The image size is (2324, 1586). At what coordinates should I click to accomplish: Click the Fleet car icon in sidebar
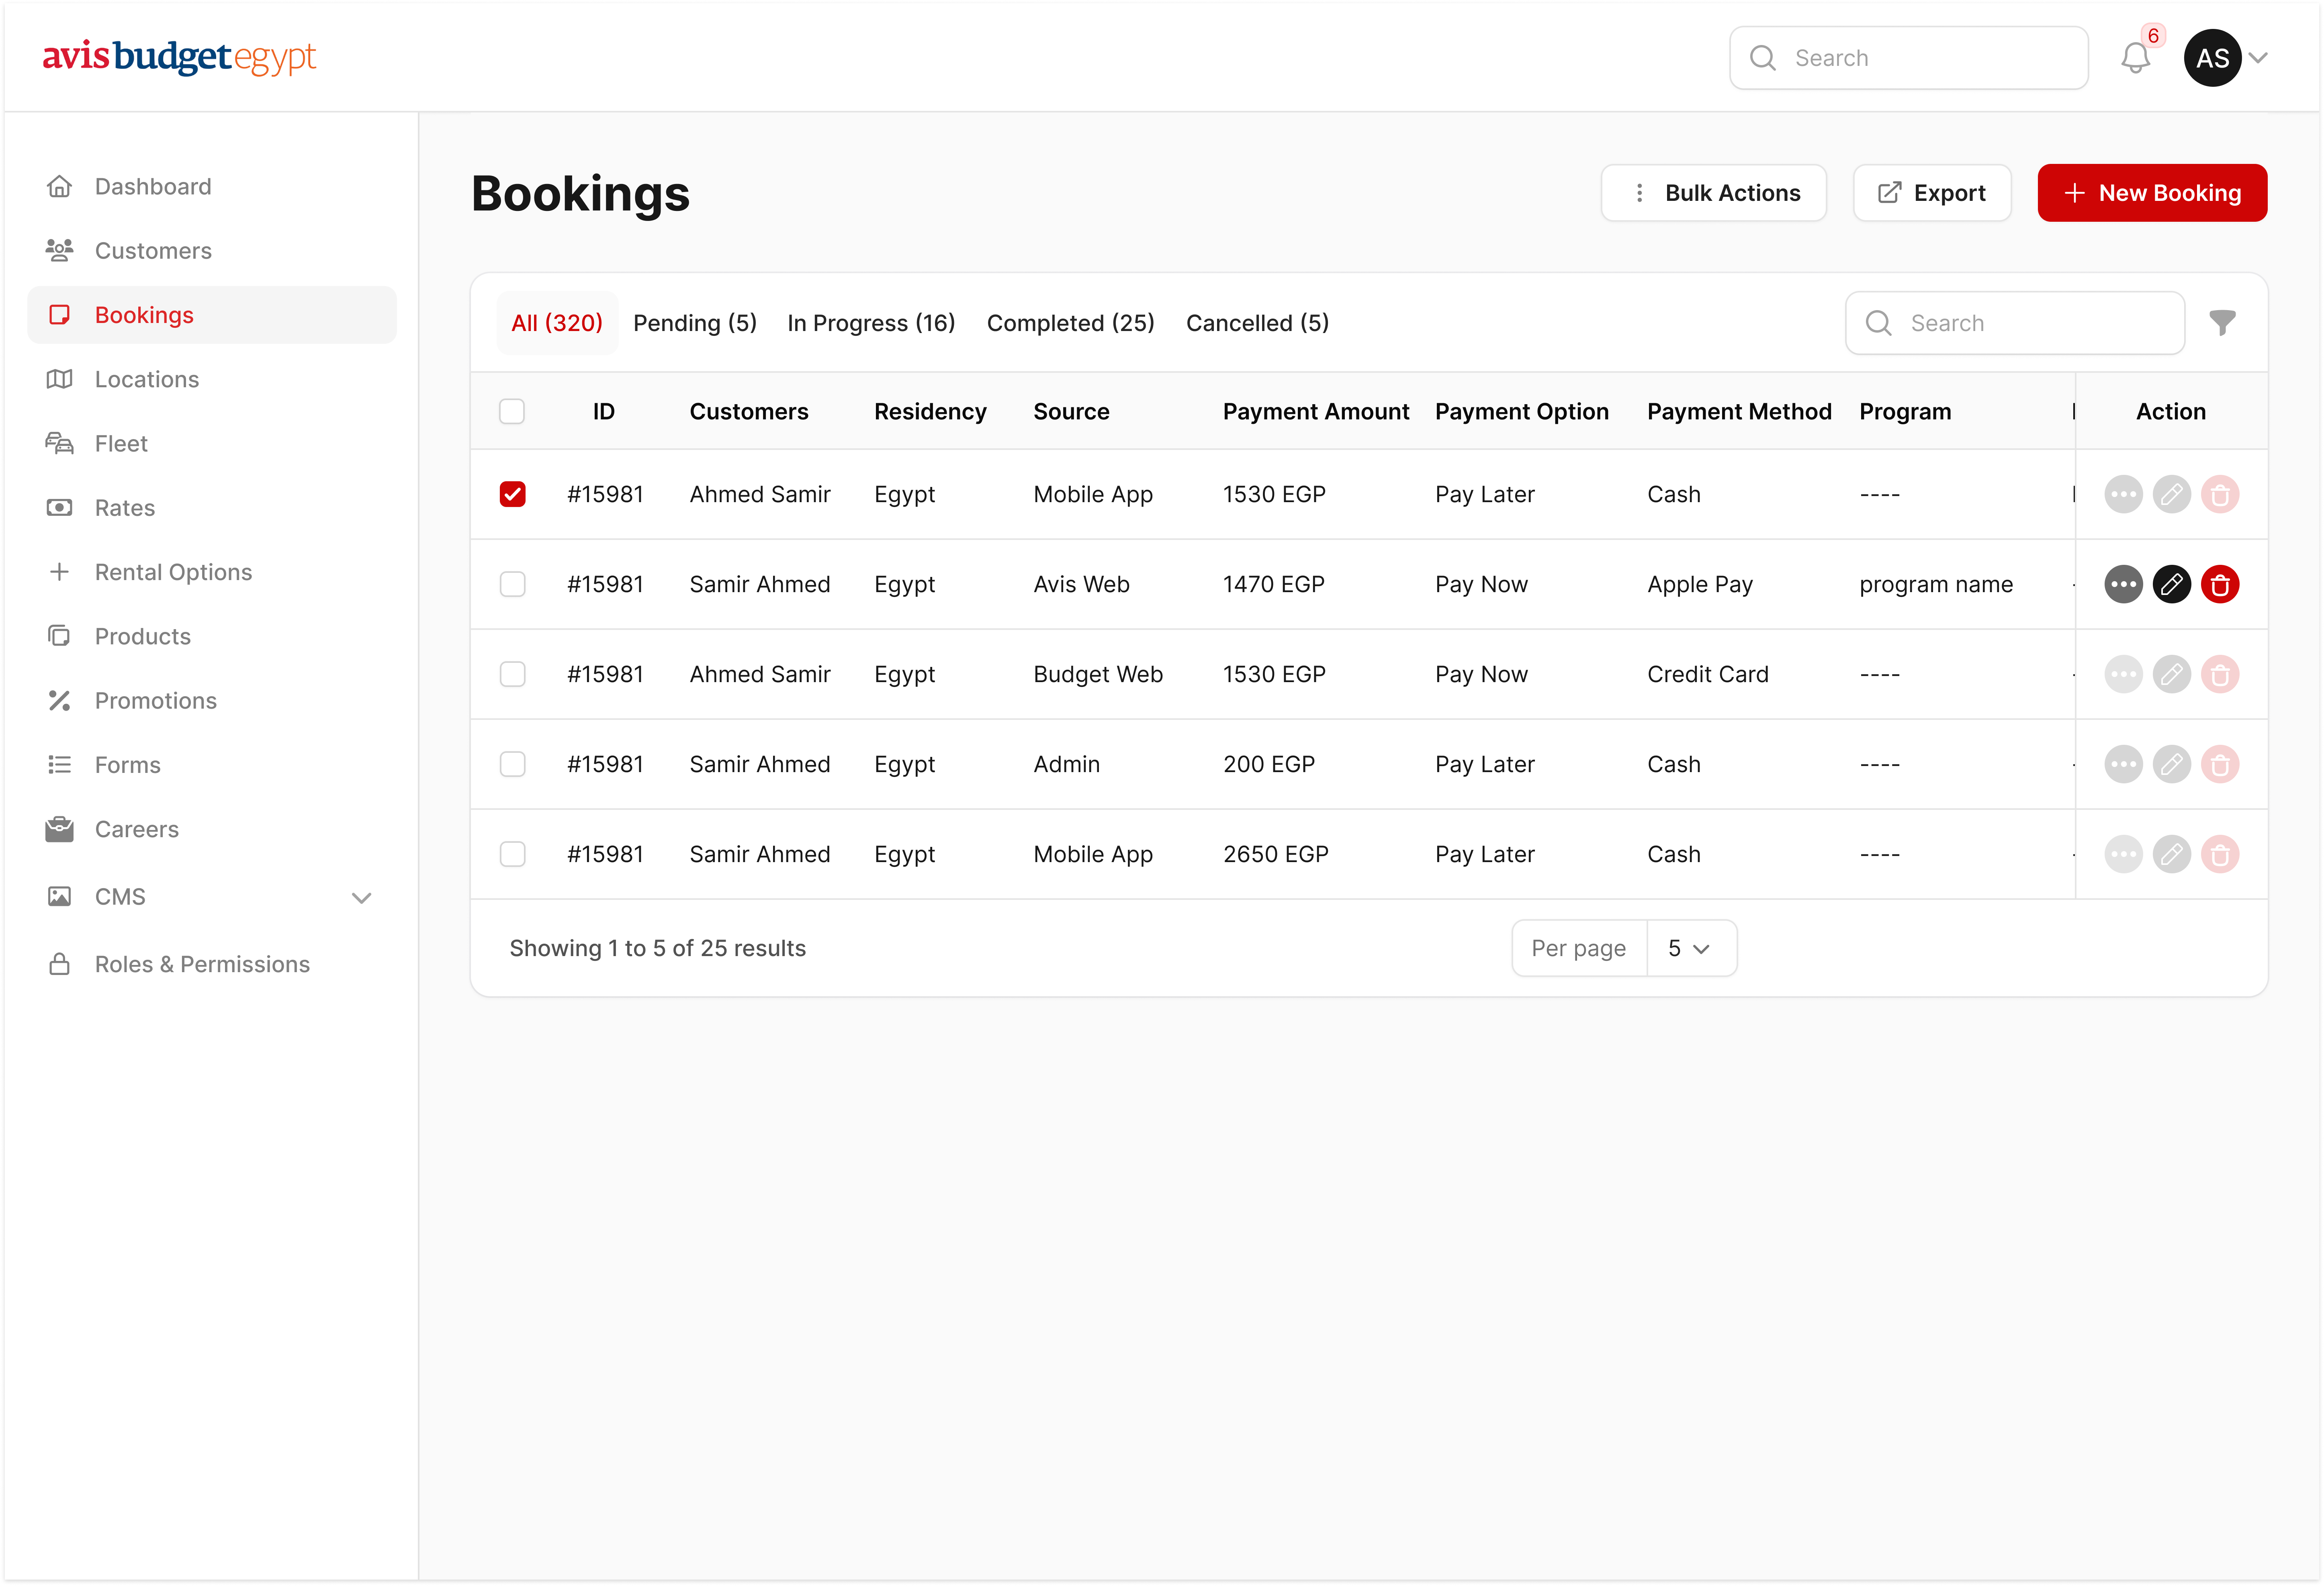(59, 443)
